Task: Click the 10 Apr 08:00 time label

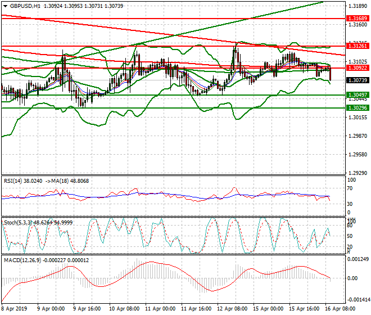Action: 125,310
